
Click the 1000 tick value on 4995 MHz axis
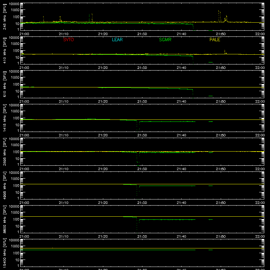point(15,179)
